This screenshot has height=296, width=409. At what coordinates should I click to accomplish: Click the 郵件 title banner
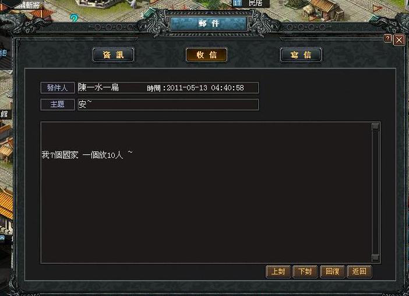pyautogui.click(x=209, y=24)
